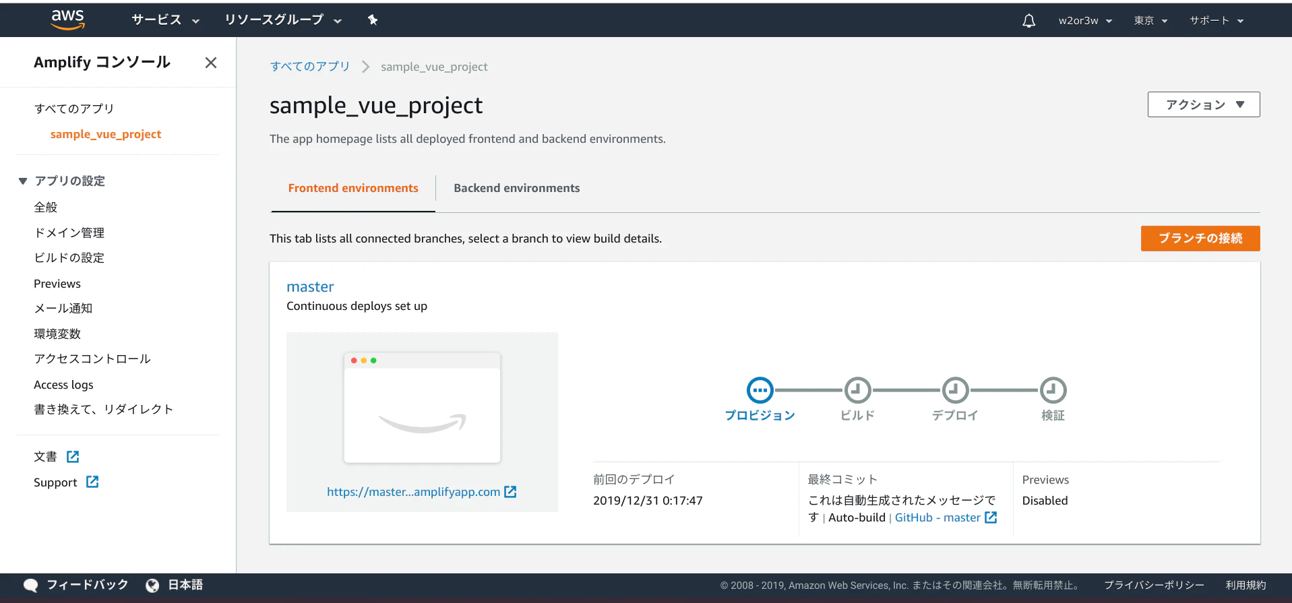Screen dimensions: 1292x603
Task: Open the 文書 external link icon
Action: point(73,457)
